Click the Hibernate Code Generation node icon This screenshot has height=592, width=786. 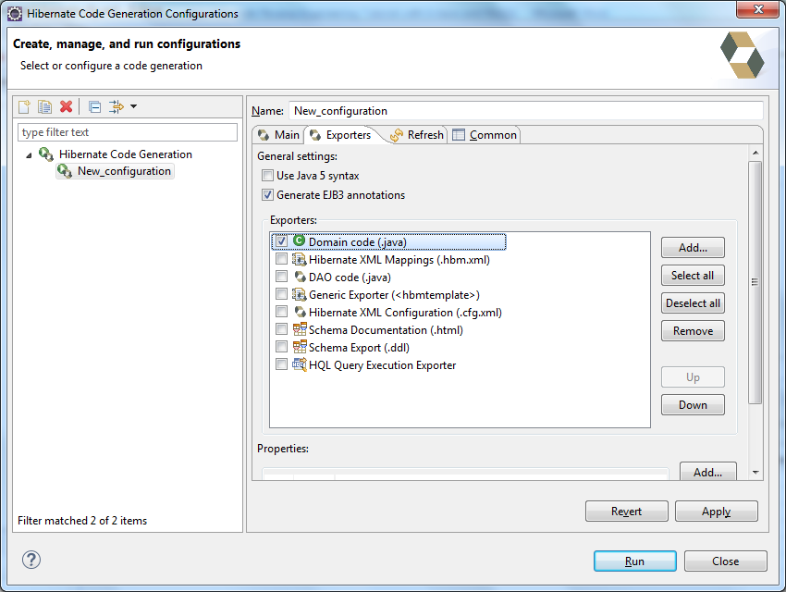coord(46,154)
